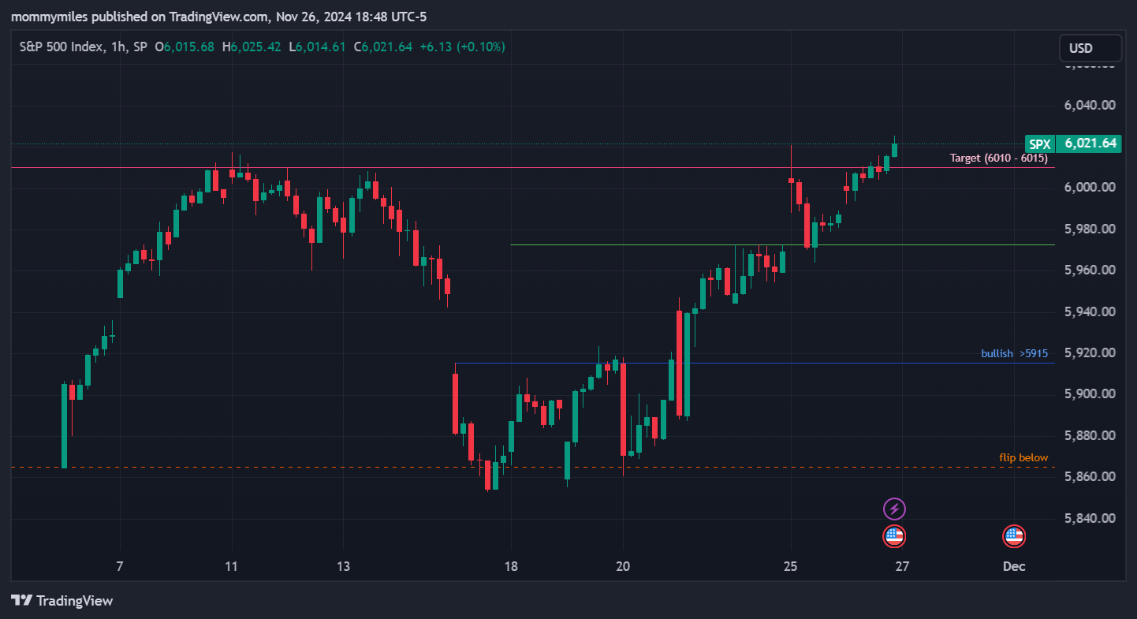Click the close value C6,021.64
1137x619 pixels.
[x=382, y=47]
